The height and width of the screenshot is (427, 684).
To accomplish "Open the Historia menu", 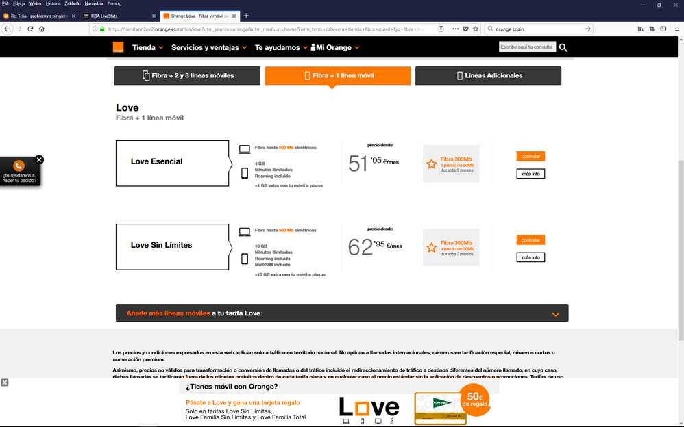I will (x=53, y=3).
